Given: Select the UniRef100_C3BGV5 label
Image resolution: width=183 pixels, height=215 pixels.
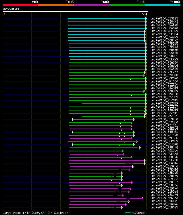Looking at the screenshot, I should pos(164,173).
